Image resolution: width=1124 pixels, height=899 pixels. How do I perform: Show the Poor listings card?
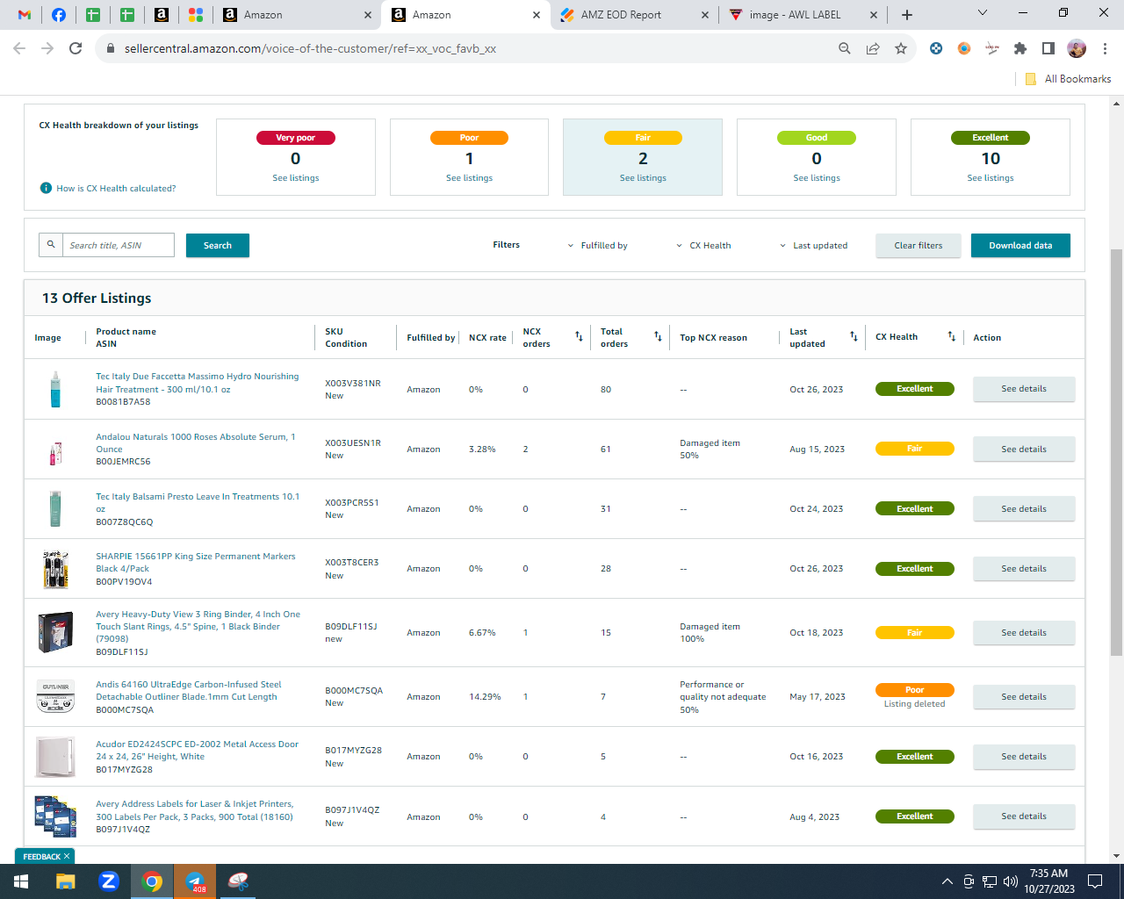(x=470, y=157)
